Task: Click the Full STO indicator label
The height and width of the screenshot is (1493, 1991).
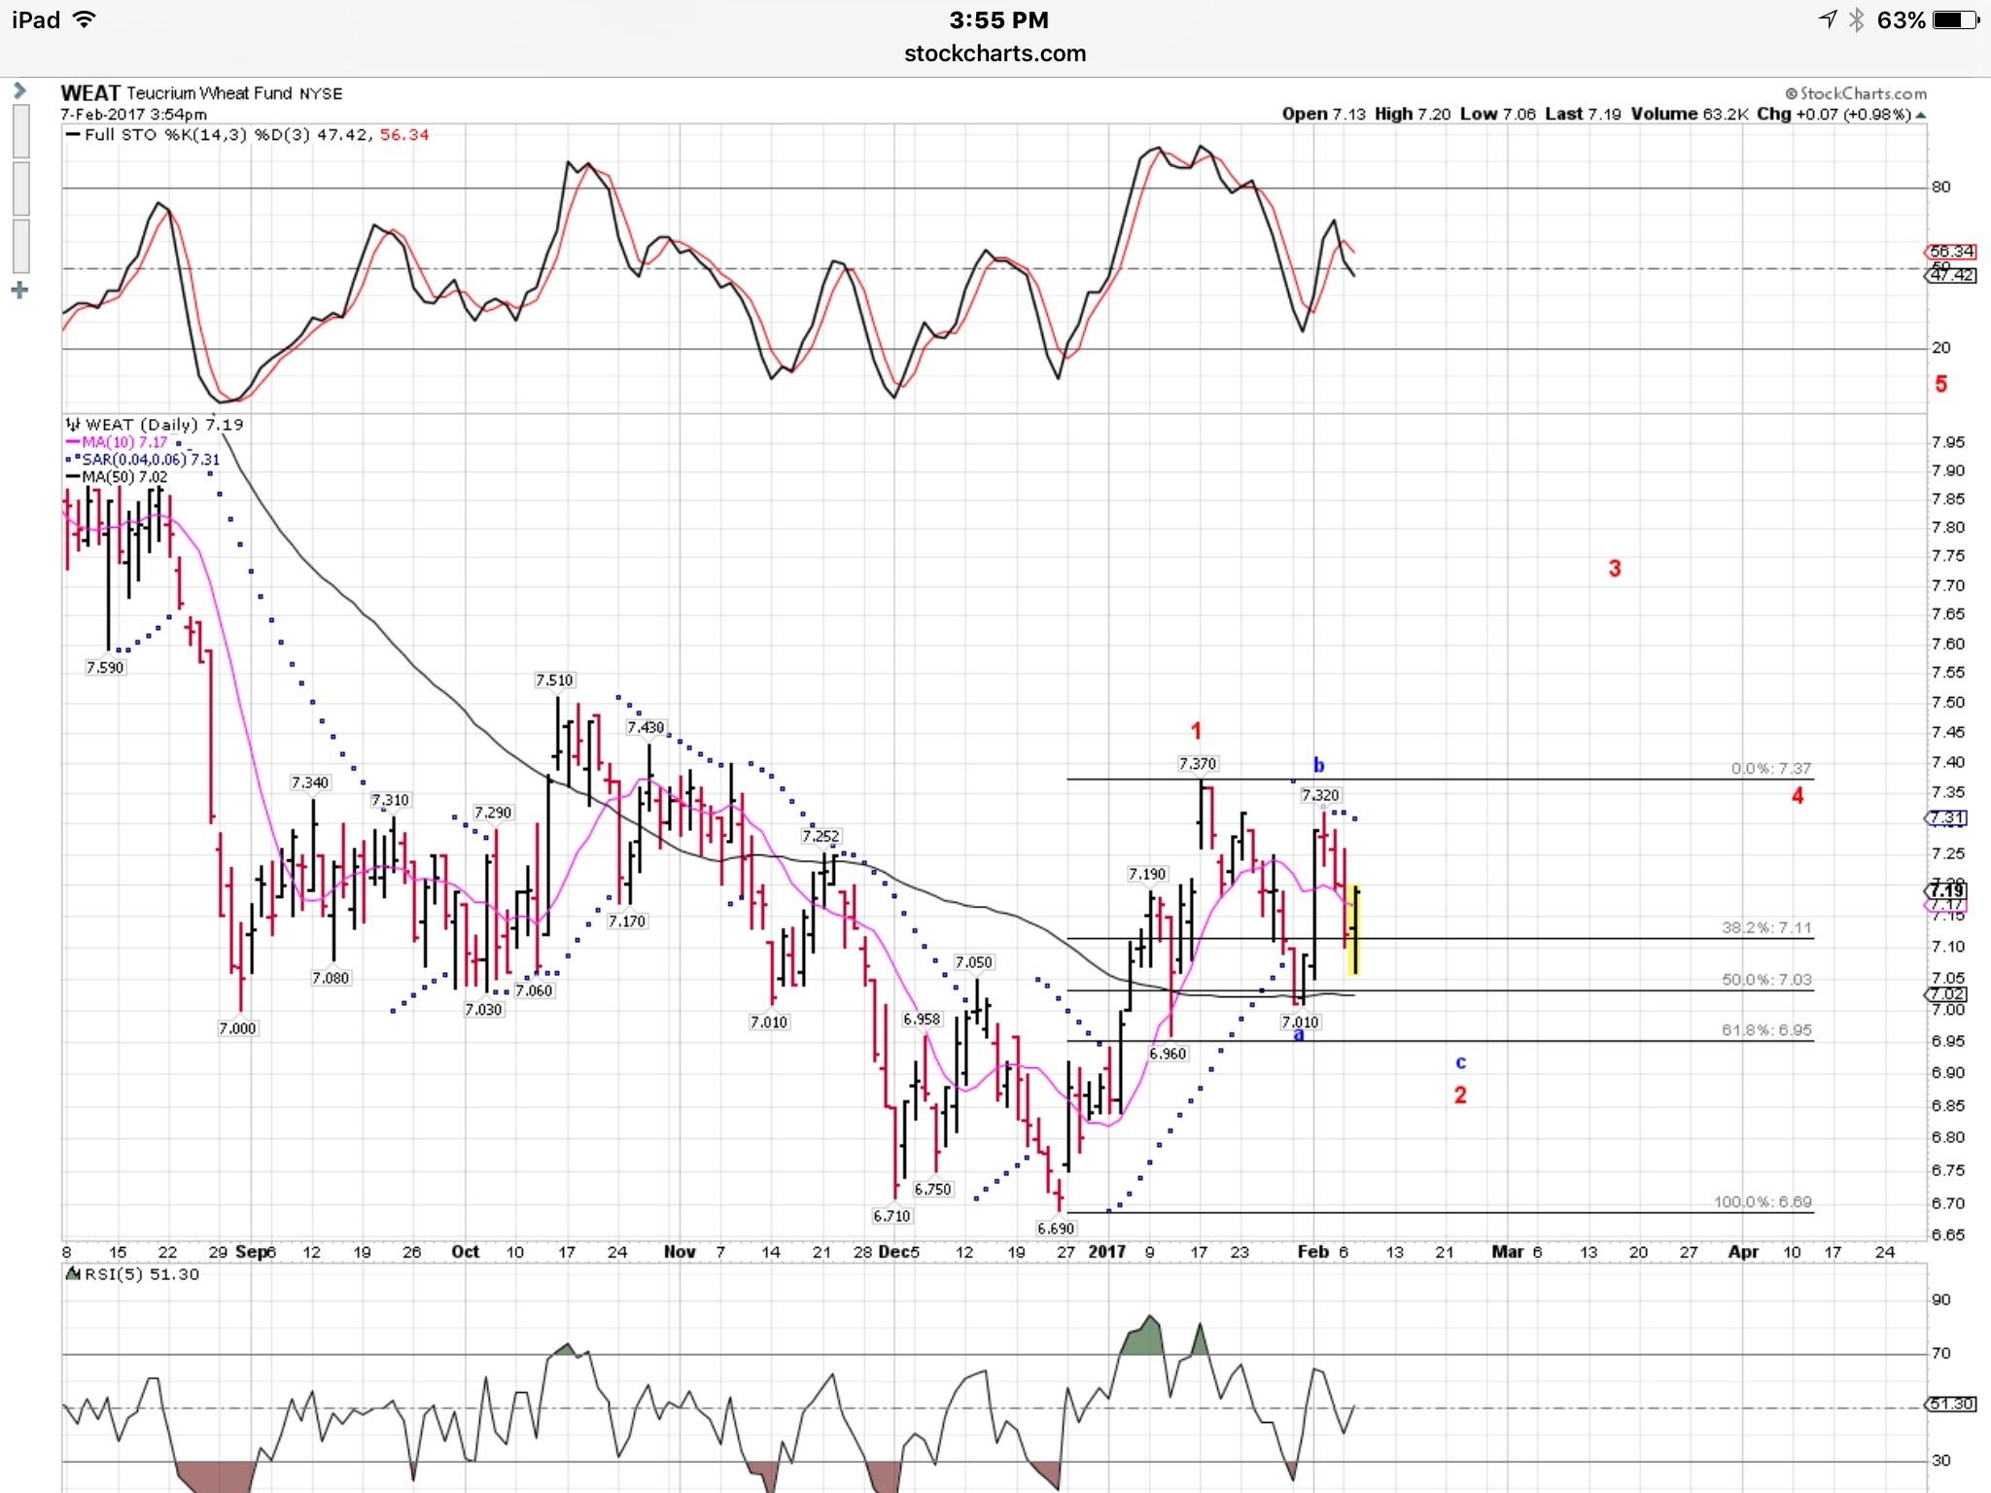Action: tap(120, 135)
